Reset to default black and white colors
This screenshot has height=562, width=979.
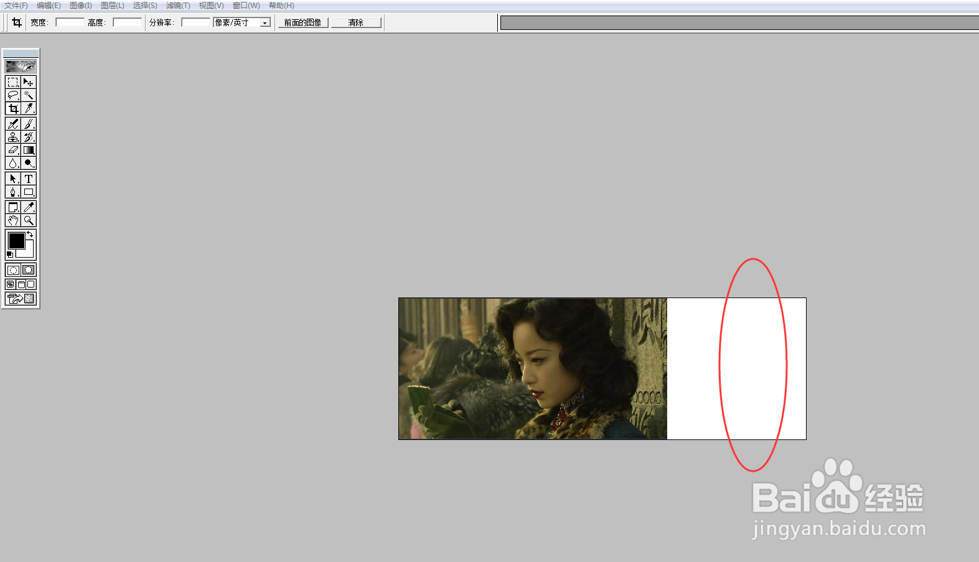10,254
